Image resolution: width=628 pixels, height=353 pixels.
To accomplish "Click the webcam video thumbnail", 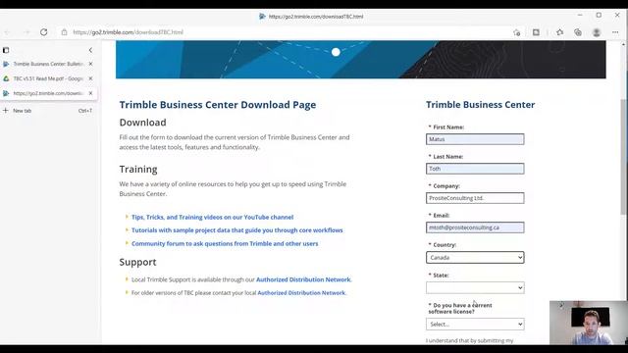I will [588, 323].
